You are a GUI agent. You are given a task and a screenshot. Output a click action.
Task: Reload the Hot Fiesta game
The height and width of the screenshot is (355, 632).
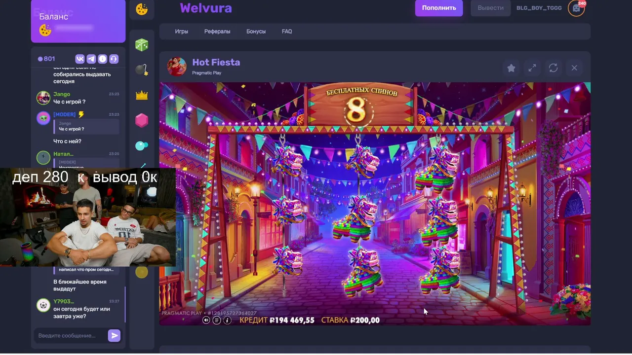click(553, 68)
